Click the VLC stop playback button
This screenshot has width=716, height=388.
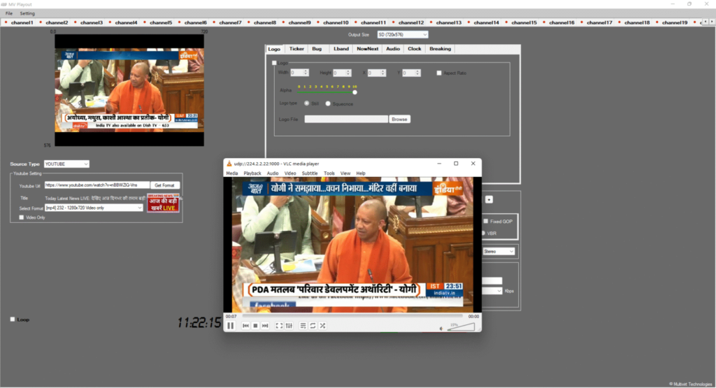255,326
